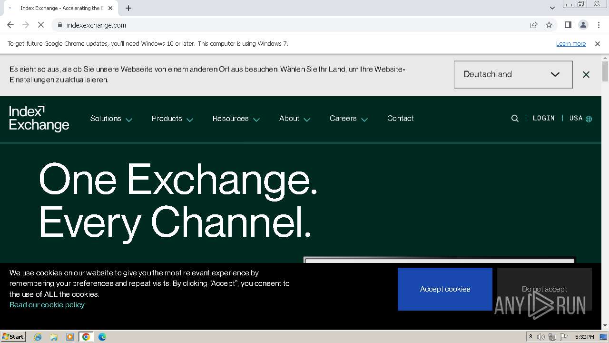Share this page using the share icon
The height and width of the screenshot is (343, 609).
[x=534, y=25]
